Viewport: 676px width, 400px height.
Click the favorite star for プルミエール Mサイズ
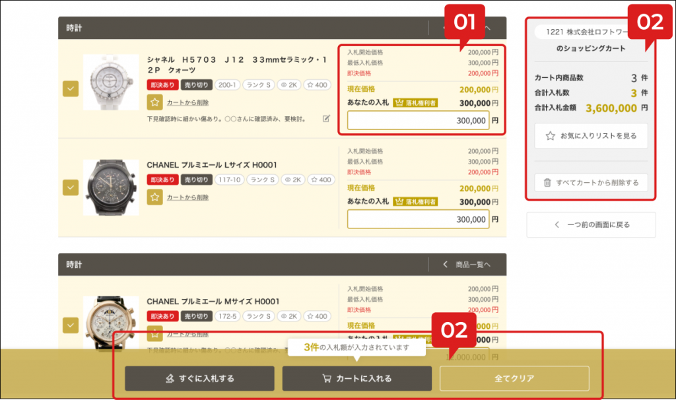pos(154,332)
